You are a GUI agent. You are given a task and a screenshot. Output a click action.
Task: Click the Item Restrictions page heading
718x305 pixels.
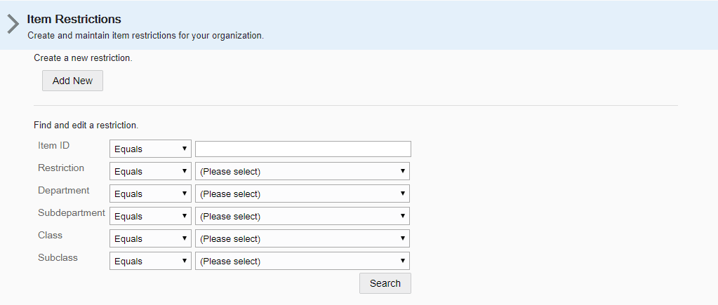[x=74, y=19]
